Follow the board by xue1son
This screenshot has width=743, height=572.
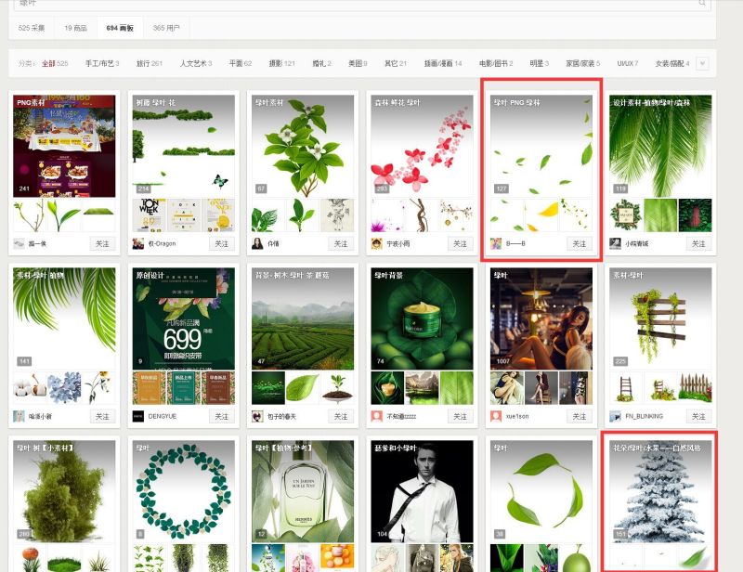580,416
